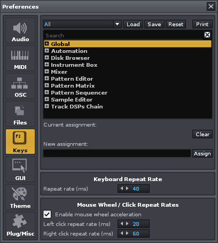The width and height of the screenshot is (218, 243).
Task: Click the Reset keybindings button
Action: pos(176,24)
